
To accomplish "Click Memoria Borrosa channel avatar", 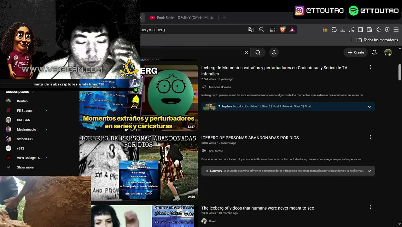I will pos(204,87).
